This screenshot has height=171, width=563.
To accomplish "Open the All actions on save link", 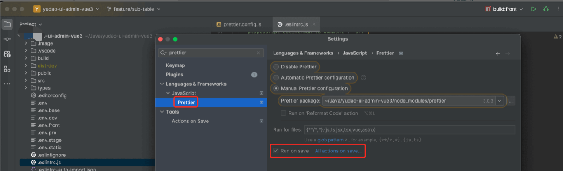I will click(338, 151).
